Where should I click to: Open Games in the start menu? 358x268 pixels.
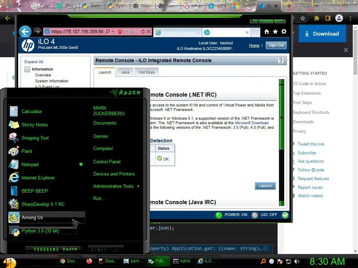click(x=100, y=136)
